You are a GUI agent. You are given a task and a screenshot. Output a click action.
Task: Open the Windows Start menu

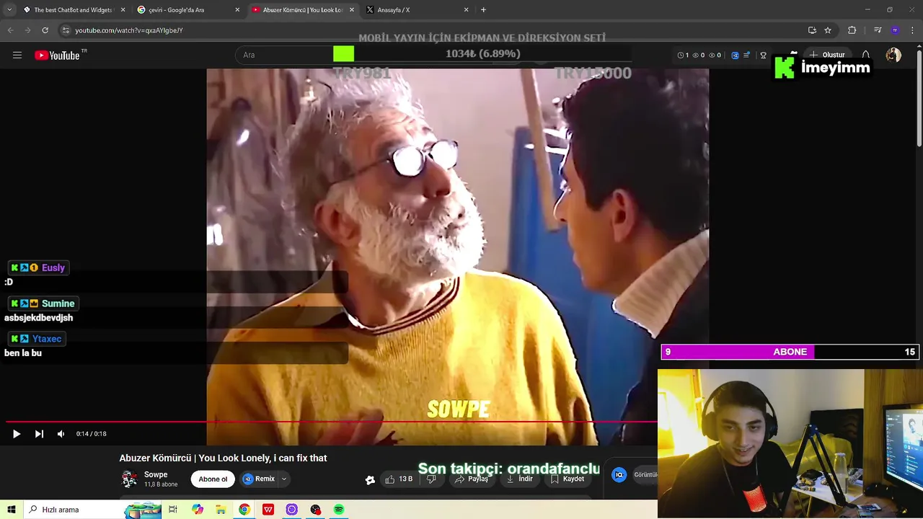(x=12, y=510)
